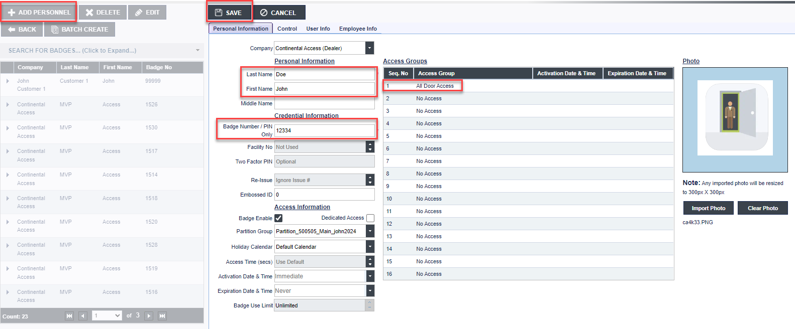Image resolution: width=795 pixels, height=329 pixels.
Task: Uncheck the Badge Enable checkbox
Action: pyautogui.click(x=278, y=218)
